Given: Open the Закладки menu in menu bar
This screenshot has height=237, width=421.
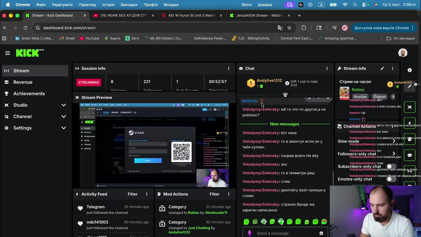Looking at the screenshot, I should tap(129, 5).
